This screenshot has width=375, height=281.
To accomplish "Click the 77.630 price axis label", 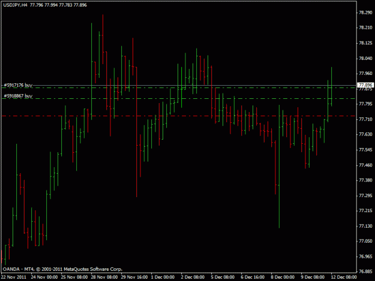I will (365, 134).
